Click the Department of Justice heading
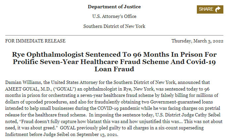Screen dimensions: 229x140 coord(114,7)
